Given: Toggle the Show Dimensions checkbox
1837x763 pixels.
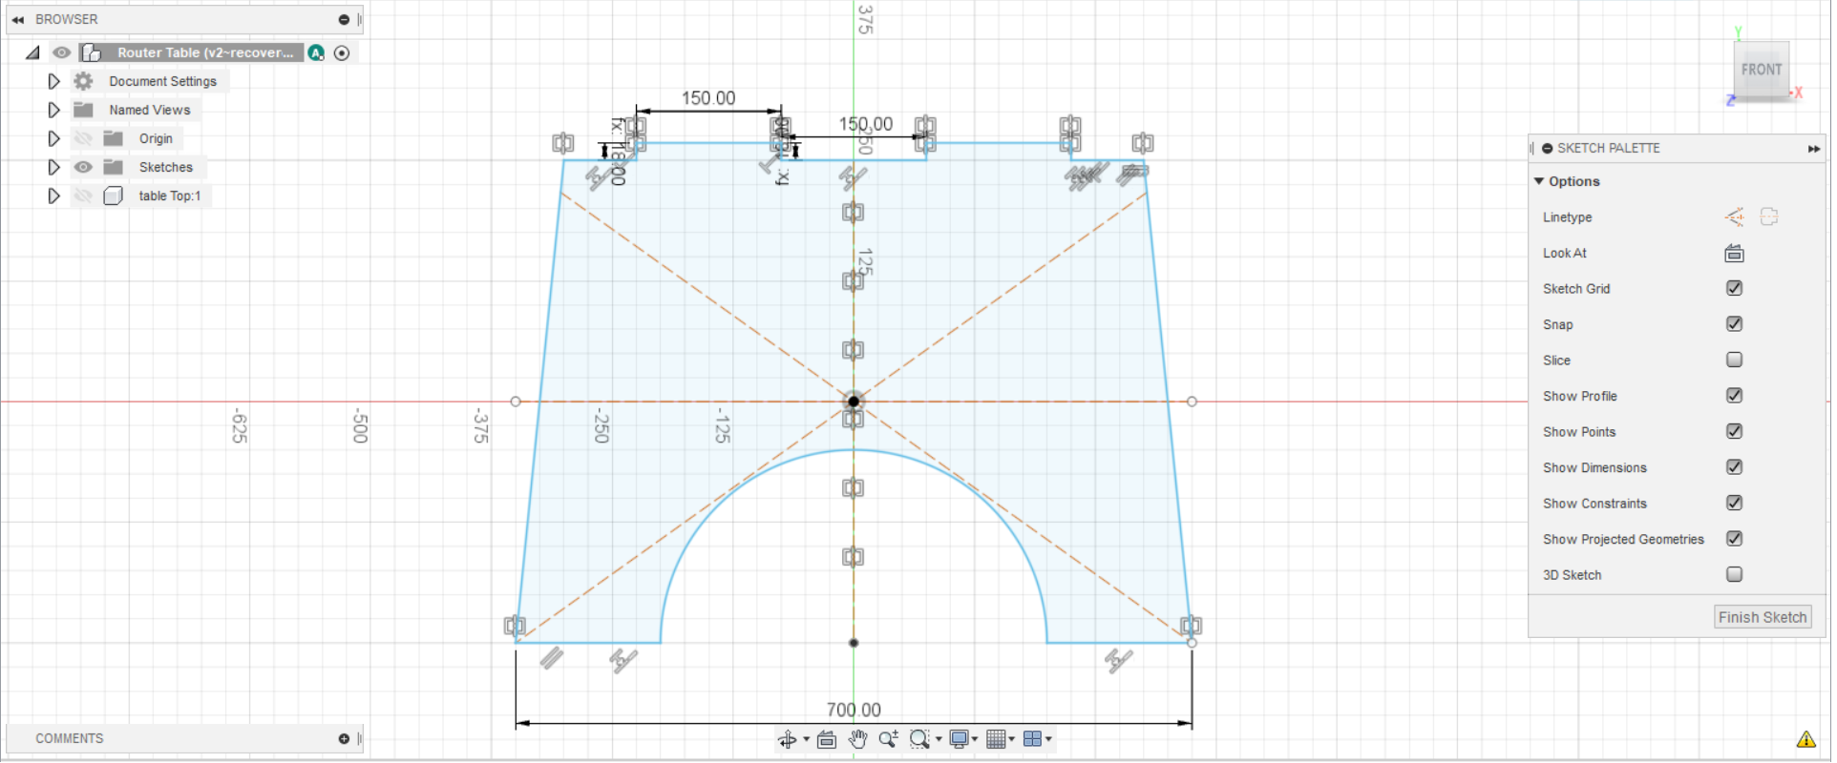Looking at the screenshot, I should point(1734,467).
